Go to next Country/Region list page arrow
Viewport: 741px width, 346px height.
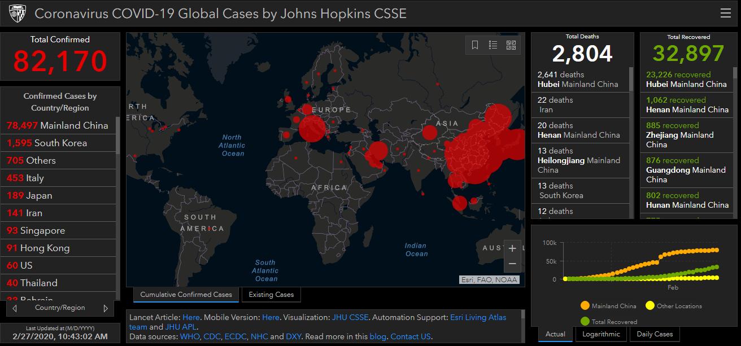click(x=106, y=308)
